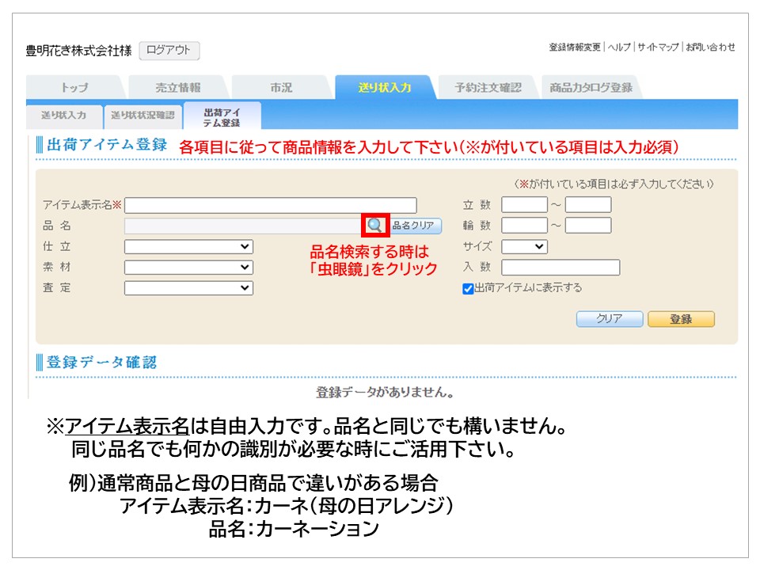Click the magnifying glass product search icon

(x=374, y=226)
